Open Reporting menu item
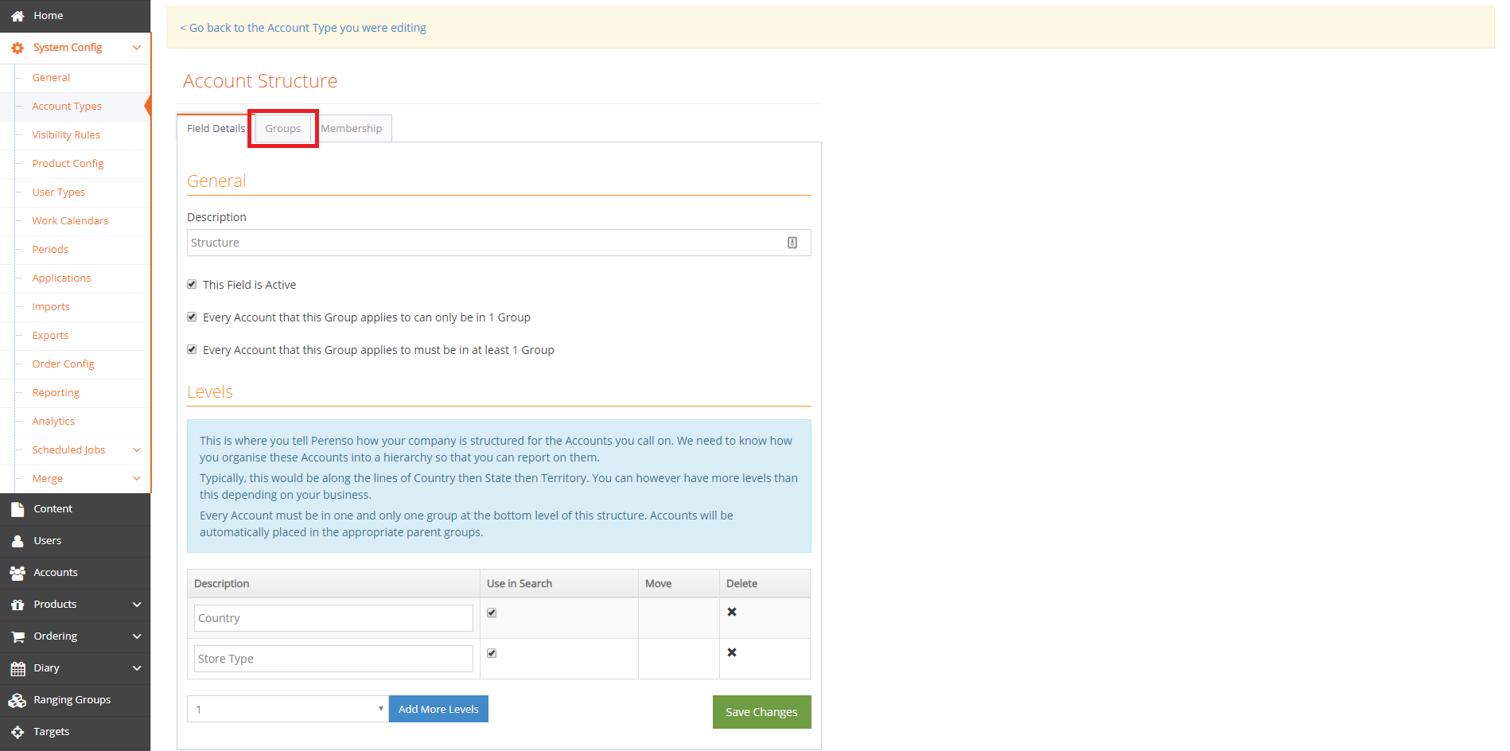This screenshot has height=751, width=1510. 56,392
